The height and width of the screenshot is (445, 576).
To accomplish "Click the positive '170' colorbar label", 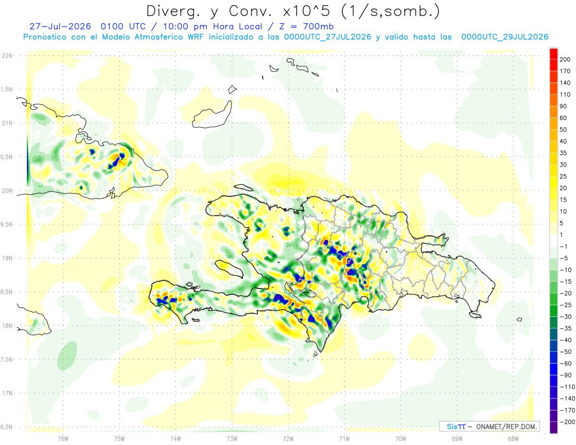I will (x=565, y=71).
